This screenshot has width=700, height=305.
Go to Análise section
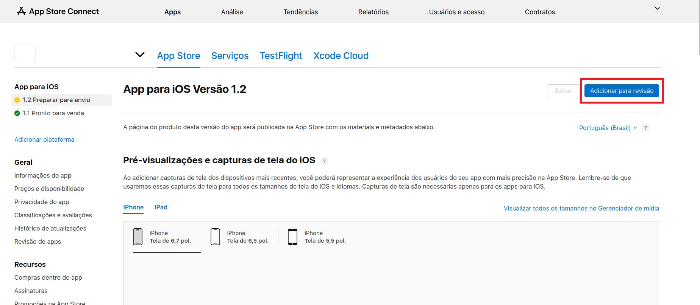click(232, 12)
